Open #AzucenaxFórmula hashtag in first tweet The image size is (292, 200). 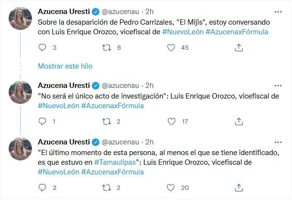237,32
